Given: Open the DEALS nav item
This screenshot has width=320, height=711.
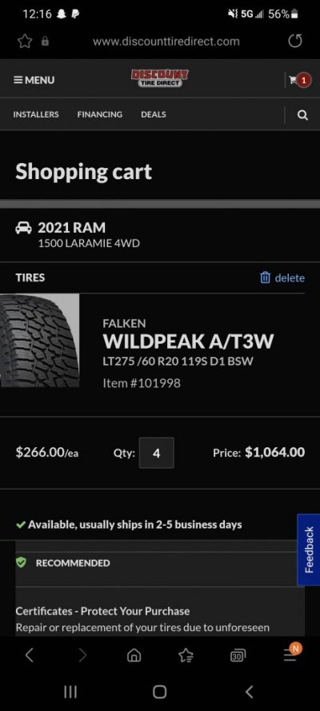Looking at the screenshot, I should click(154, 114).
